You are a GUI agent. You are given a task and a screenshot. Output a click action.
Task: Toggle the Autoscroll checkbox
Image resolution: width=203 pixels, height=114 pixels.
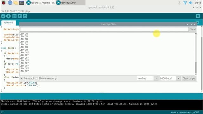22,79
